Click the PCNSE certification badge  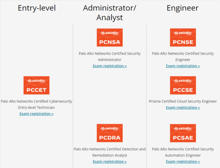pyautogui.click(x=183, y=37)
